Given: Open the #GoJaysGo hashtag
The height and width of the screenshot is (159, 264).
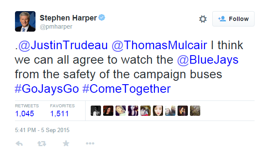Looking at the screenshot, I should [x=47, y=89].
